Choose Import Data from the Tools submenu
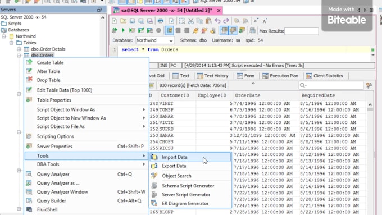Image resolution: width=382 pixels, height=215 pixels. point(190,157)
